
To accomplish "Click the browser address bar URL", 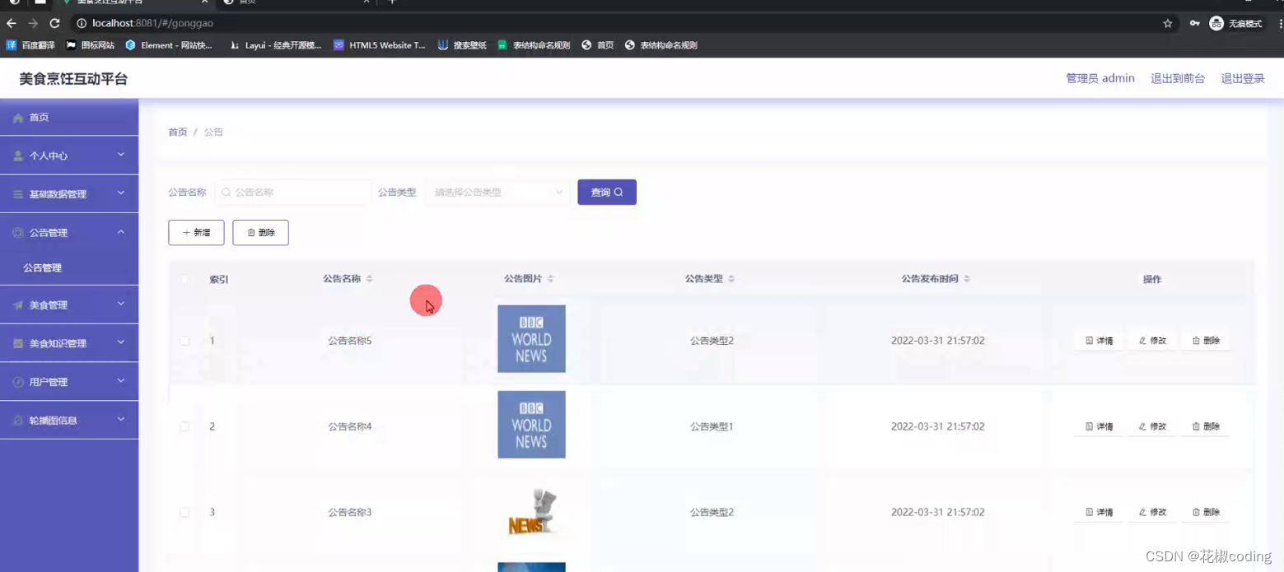I will tap(152, 24).
